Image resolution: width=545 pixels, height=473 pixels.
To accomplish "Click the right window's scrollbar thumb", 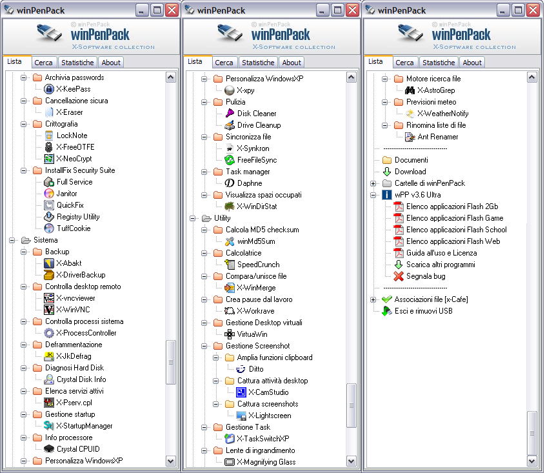I will click(x=532, y=434).
